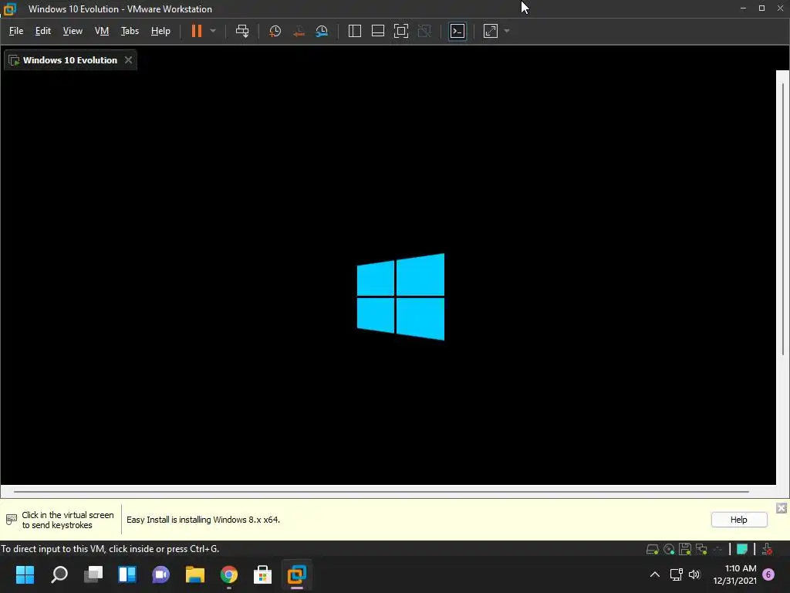The image size is (790, 593).
Task: Click the network adapter status icon
Action: (701, 549)
